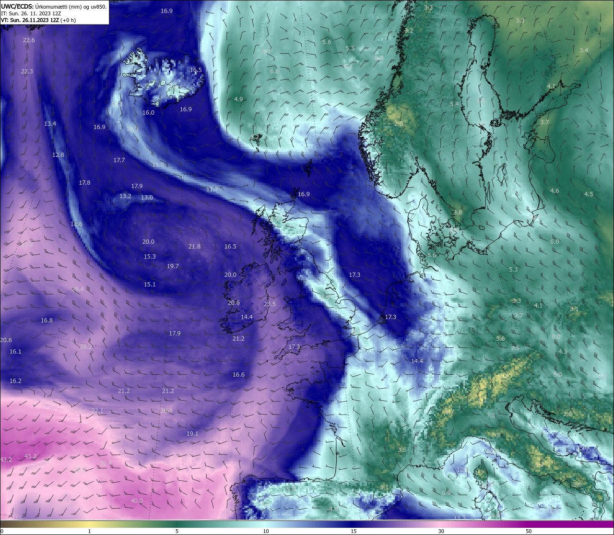Click the map value '22.1'
The height and width of the screenshot is (535, 614).
97,411
